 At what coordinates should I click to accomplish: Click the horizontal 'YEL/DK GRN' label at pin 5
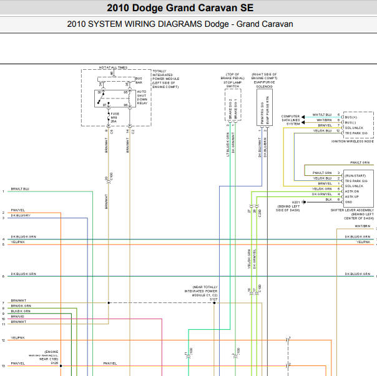click(321, 189)
